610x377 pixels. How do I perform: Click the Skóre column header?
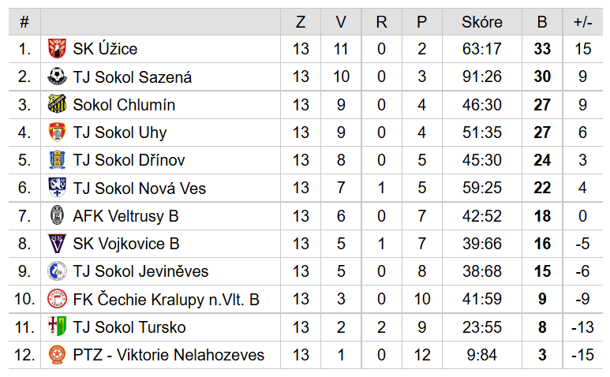pos(481,22)
